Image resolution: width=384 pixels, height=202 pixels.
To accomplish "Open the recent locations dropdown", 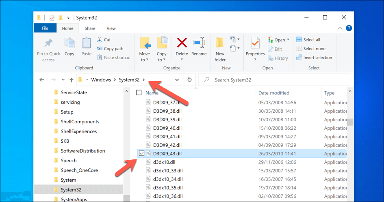I will click(x=63, y=80).
